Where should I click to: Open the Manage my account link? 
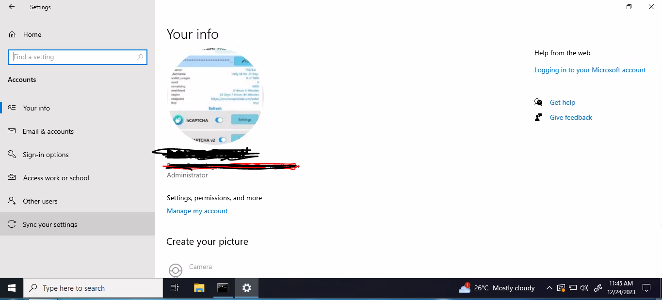click(197, 211)
